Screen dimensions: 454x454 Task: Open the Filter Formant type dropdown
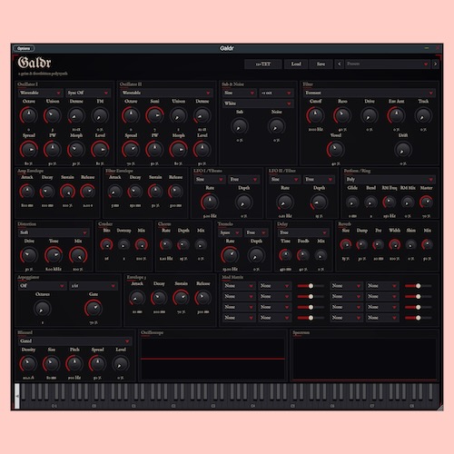(370, 93)
